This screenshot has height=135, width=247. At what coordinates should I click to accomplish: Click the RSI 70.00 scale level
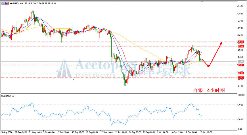pos(241,105)
